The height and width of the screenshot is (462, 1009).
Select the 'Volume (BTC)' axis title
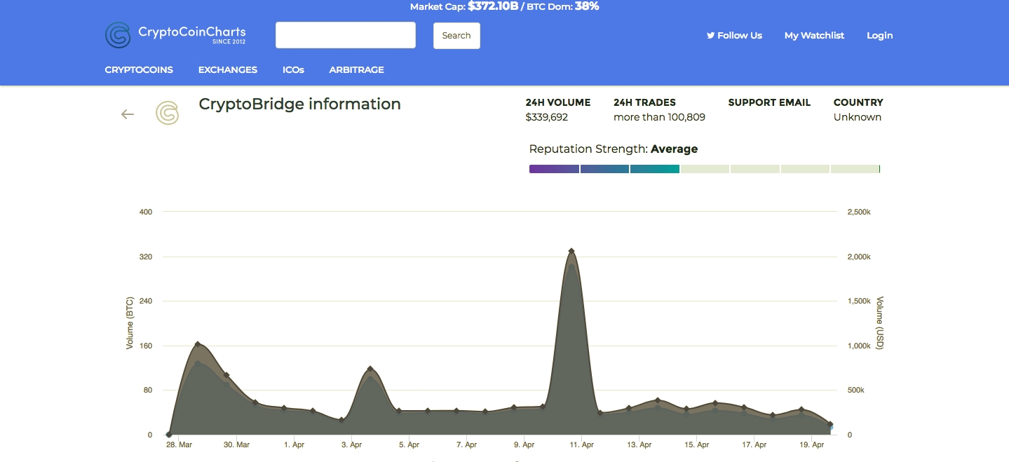[x=130, y=323]
